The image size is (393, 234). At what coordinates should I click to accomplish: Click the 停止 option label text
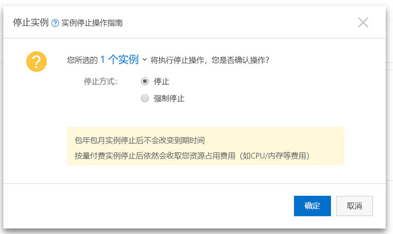pos(162,81)
